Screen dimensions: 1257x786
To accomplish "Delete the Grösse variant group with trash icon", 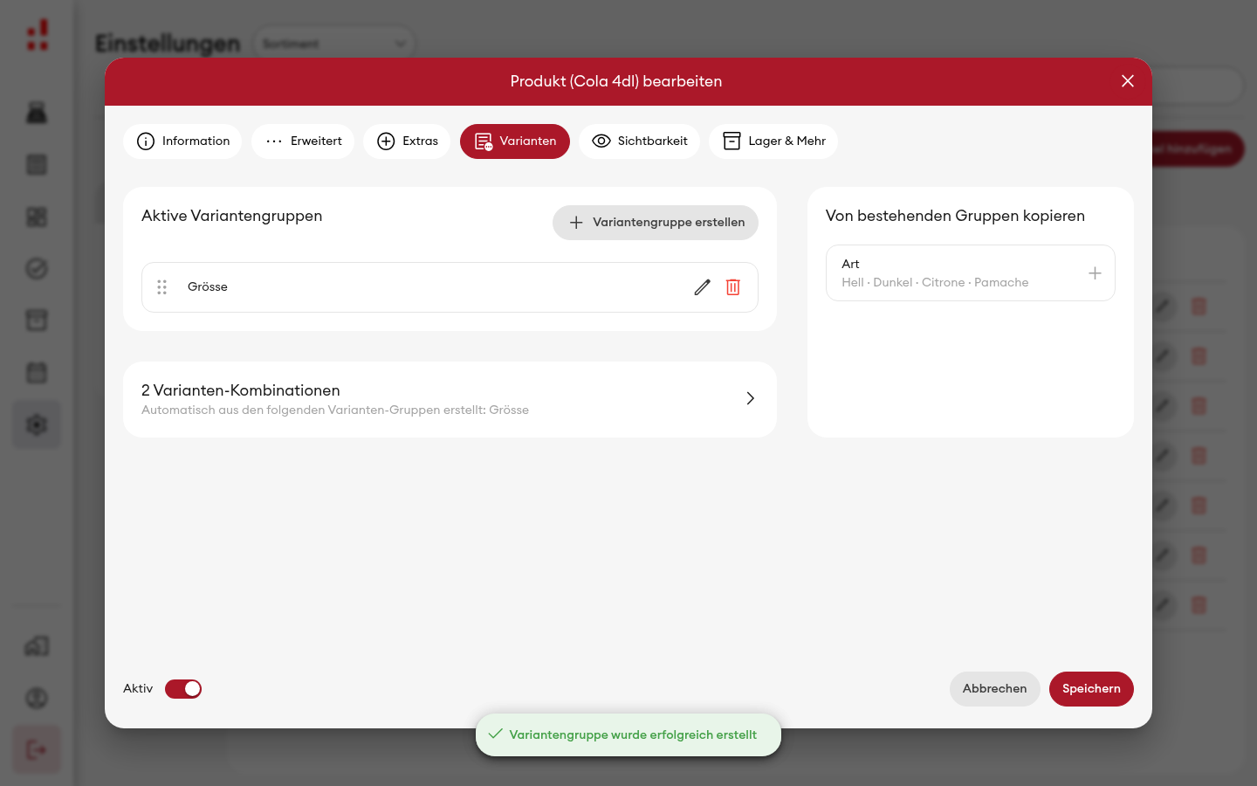I will point(733,287).
